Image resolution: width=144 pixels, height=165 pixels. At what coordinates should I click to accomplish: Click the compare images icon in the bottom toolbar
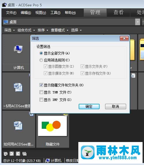point(6,154)
